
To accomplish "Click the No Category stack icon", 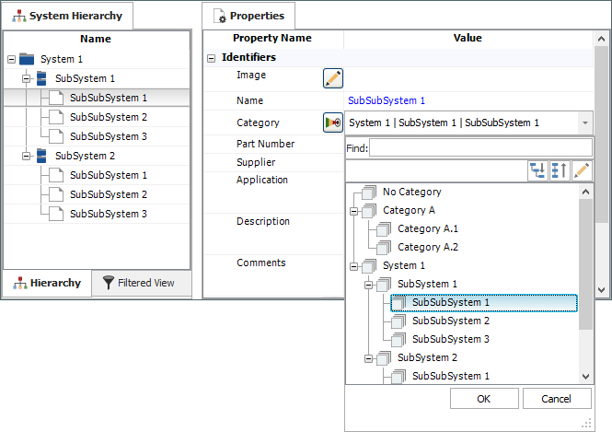I will (x=369, y=193).
